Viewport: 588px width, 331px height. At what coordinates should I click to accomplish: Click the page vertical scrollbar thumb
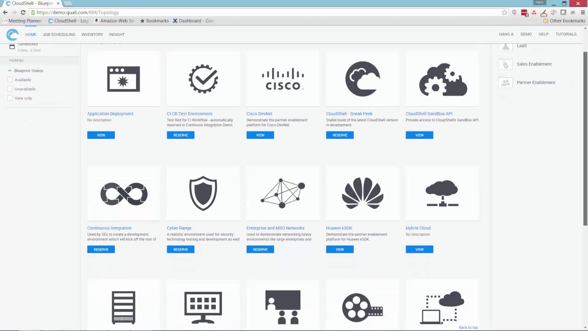pyautogui.click(x=585, y=138)
